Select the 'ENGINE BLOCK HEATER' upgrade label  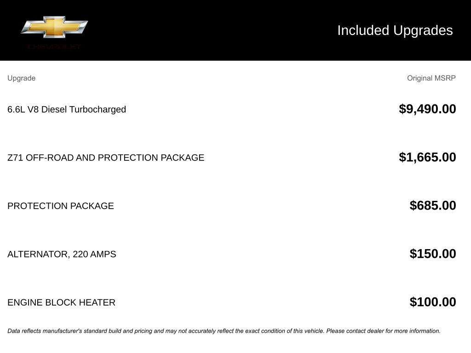click(x=61, y=302)
